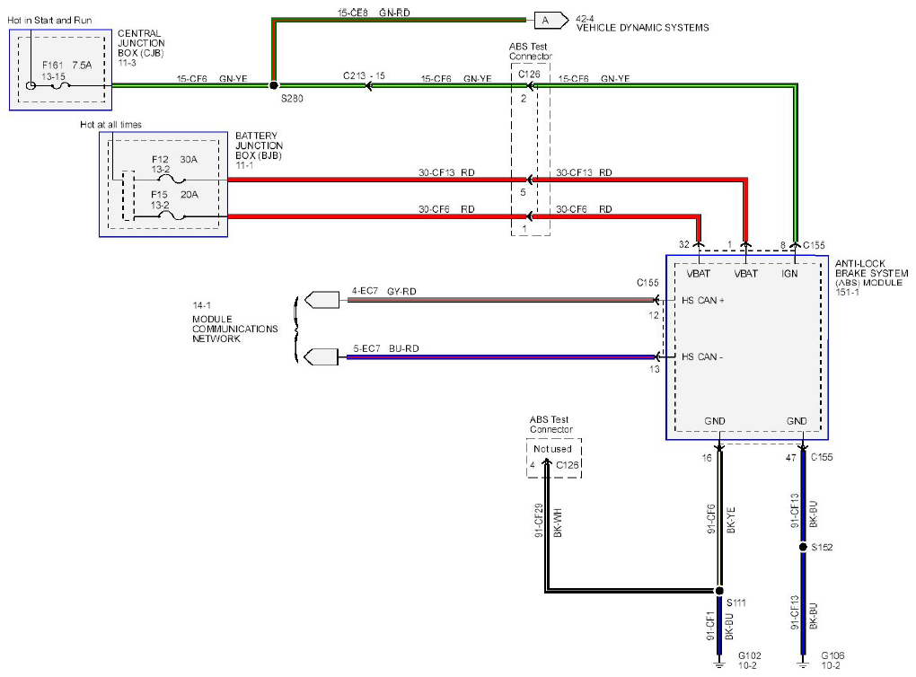Click the S152 splice dot
Viewport: 916px width, 677px height.
803,547
